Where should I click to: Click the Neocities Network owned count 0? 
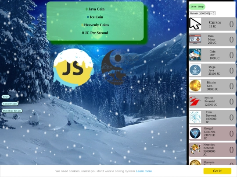click(231, 150)
